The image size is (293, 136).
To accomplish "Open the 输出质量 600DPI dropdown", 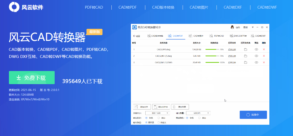I will [x=198, y=113].
